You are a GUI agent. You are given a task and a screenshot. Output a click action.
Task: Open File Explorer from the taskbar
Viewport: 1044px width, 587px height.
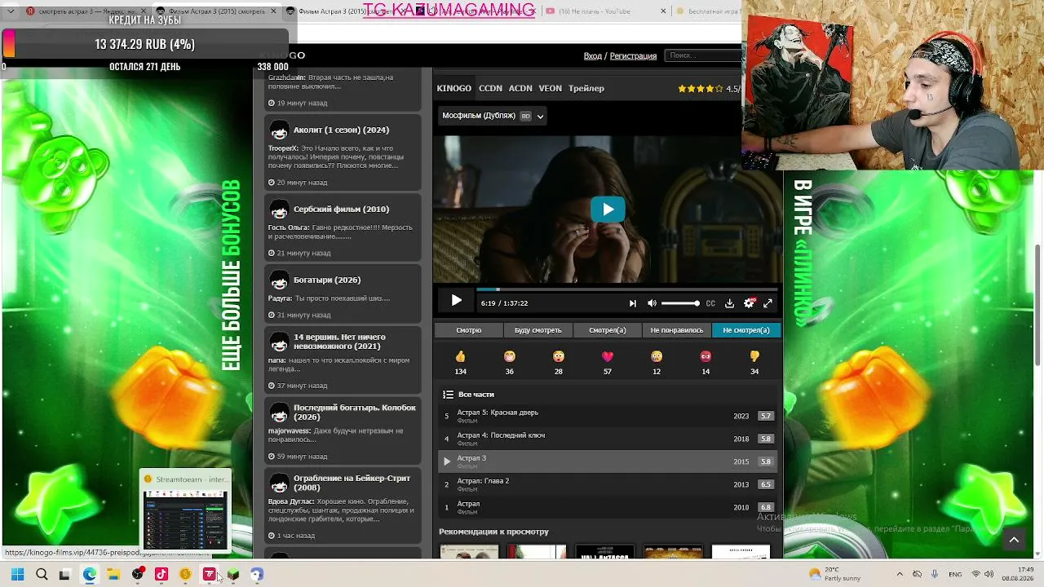[x=113, y=575]
